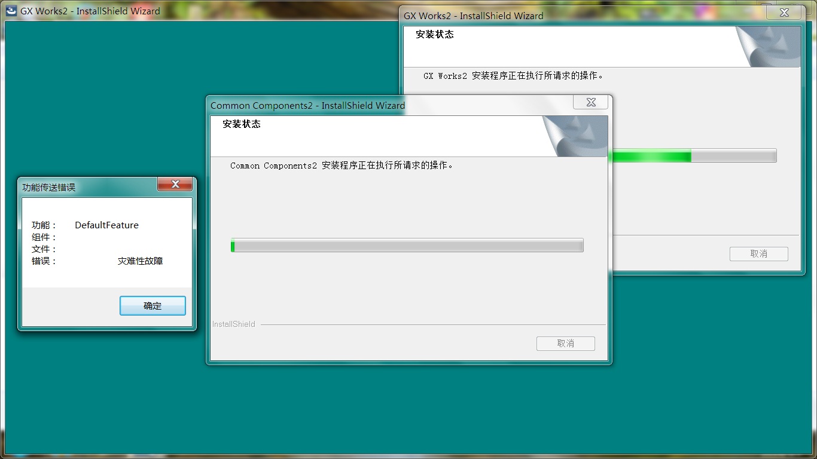This screenshot has width=817, height=459.
Task: Click the 安装状态 heading in Common Components2 wizard
Action: [242, 124]
